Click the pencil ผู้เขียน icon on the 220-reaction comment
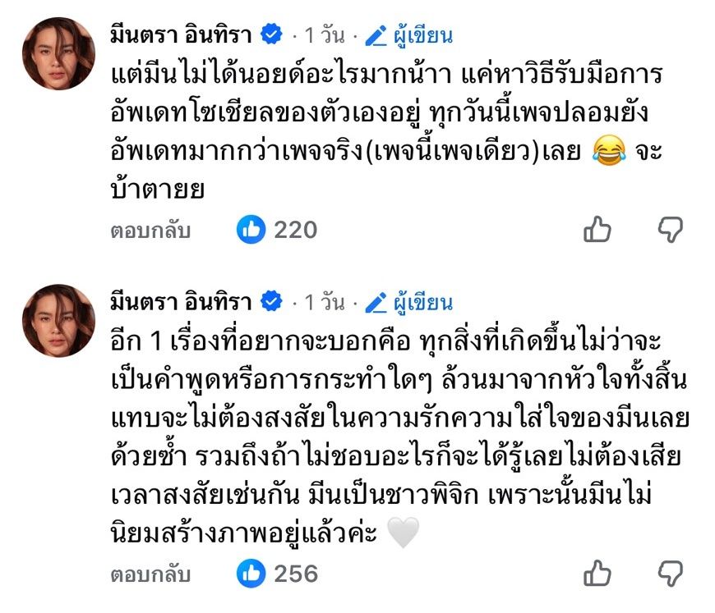 pos(376,35)
